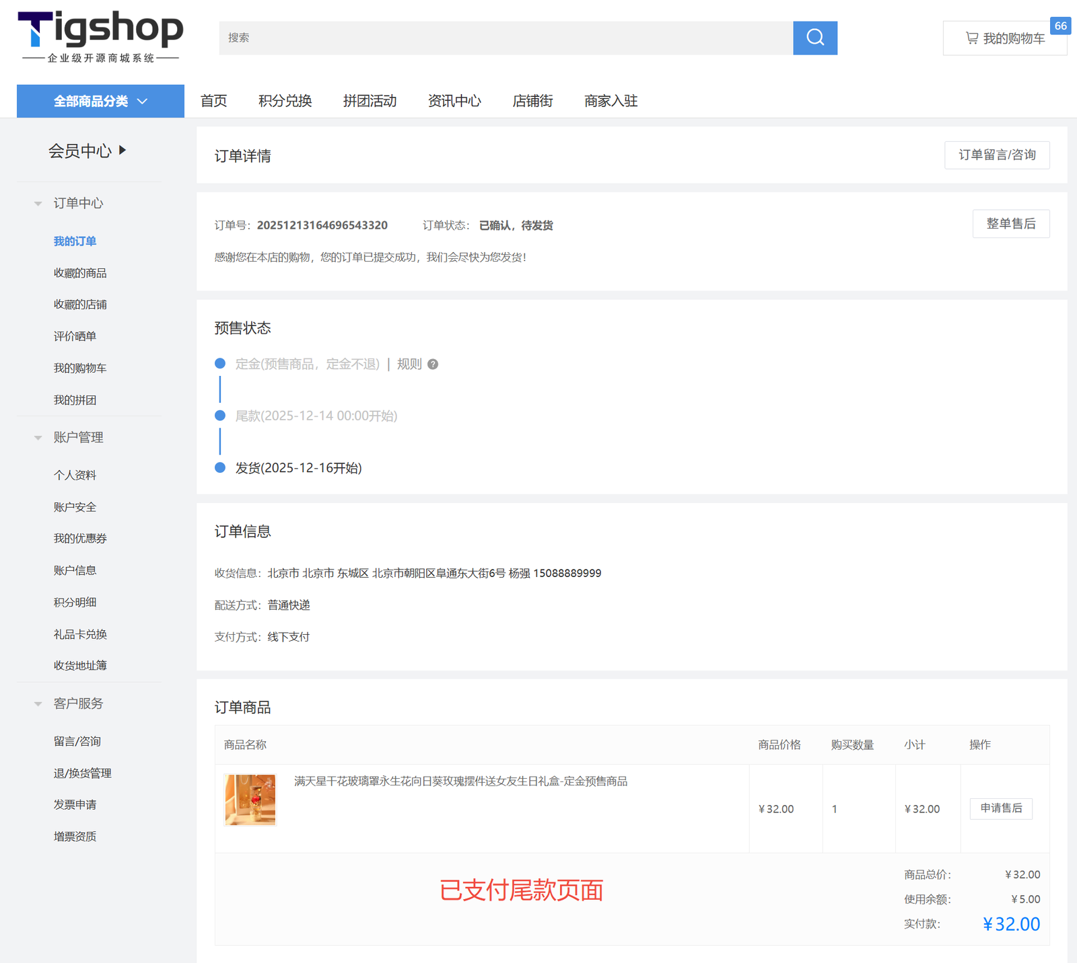Click the product thumbnail image
The height and width of the screenshot is (963, 1077).
(250, 800)
